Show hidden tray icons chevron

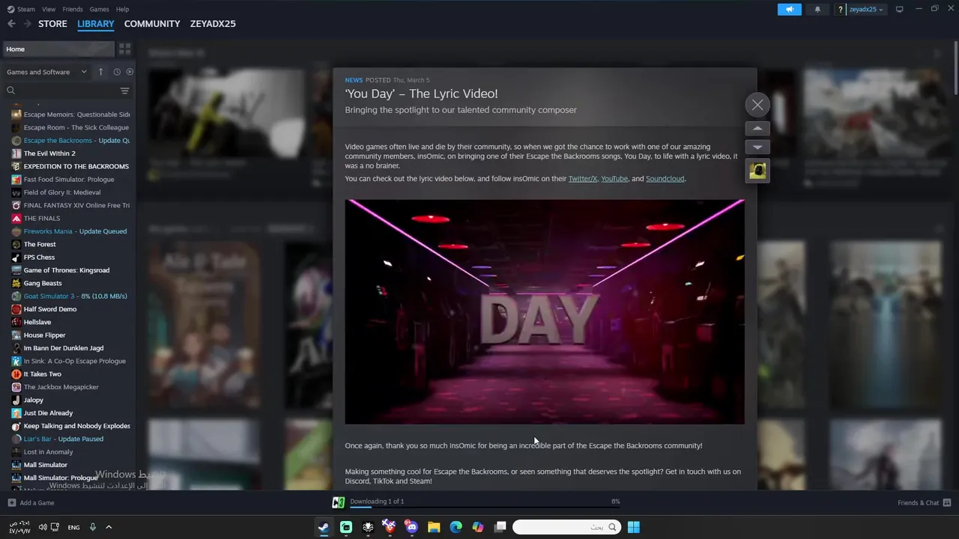(109, 527)
